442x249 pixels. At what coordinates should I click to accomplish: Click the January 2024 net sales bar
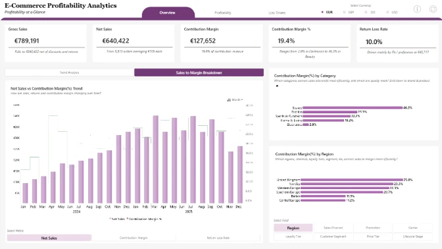(x=25, y=193)
